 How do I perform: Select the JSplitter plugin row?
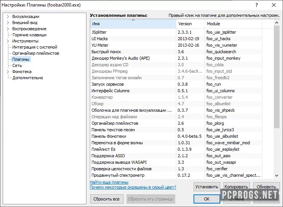click(x=176, y=32)
